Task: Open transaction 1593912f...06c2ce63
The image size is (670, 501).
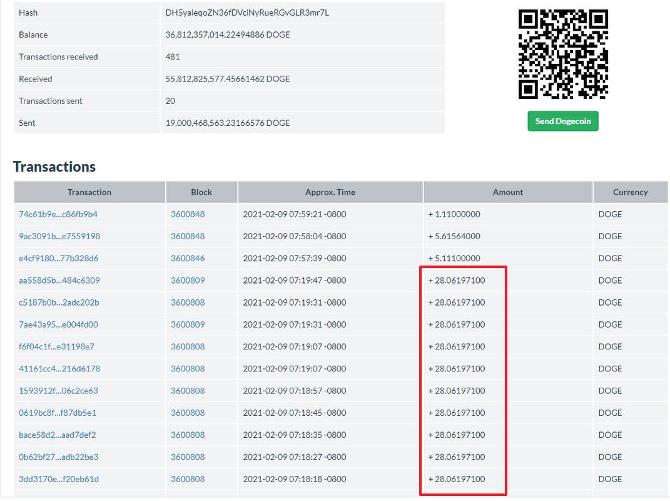Action: 59,391
